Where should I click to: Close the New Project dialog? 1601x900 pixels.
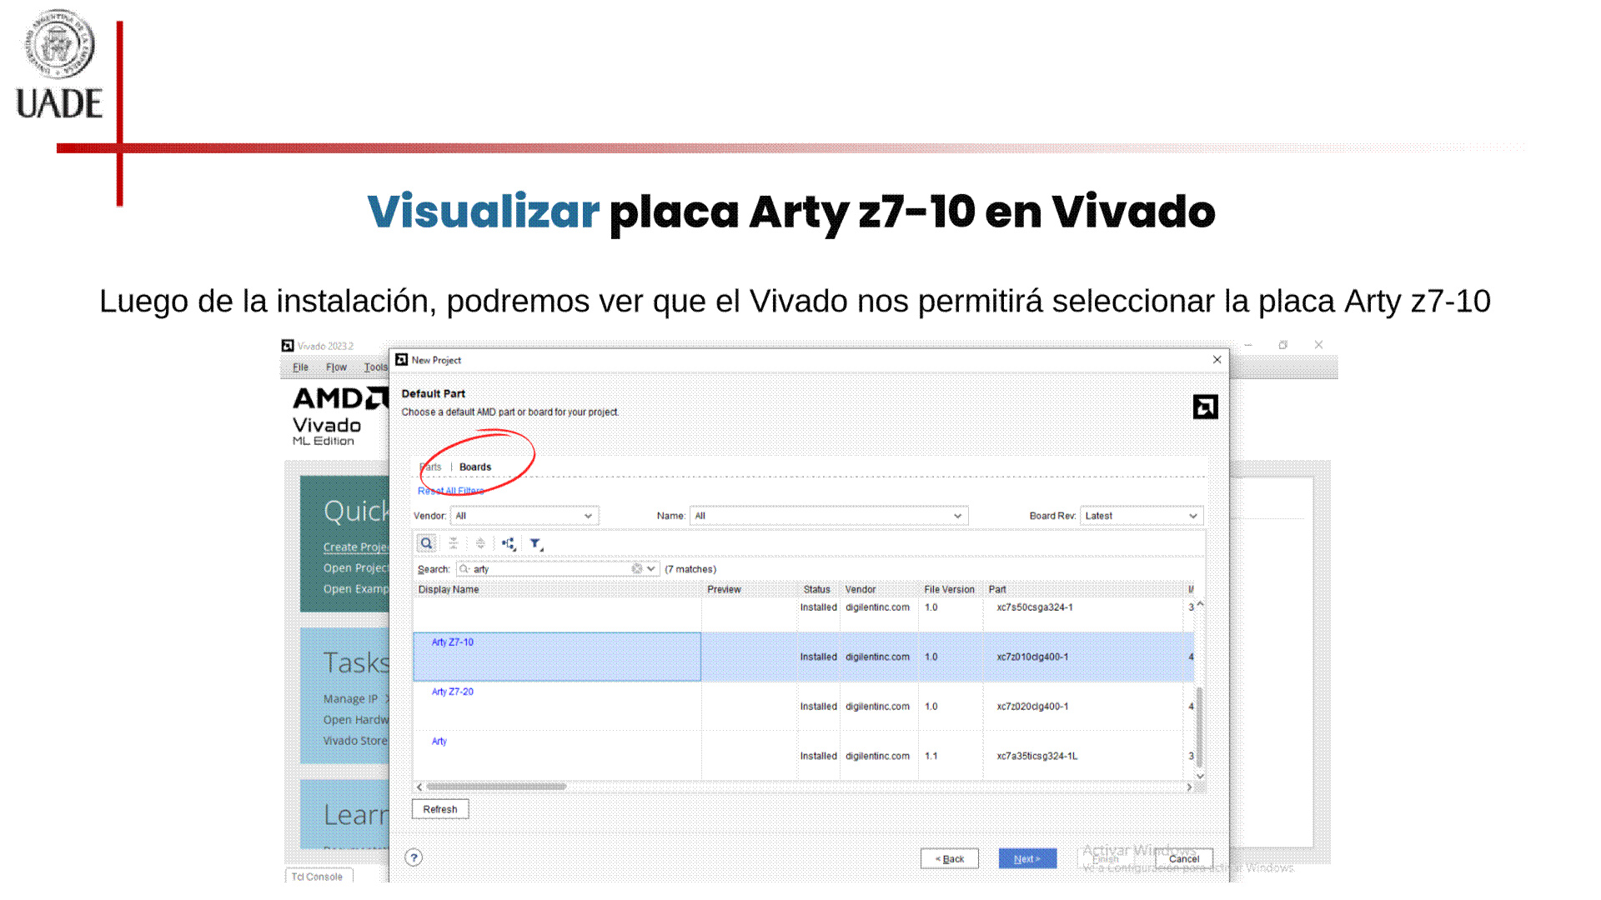tap(1217, 360)
